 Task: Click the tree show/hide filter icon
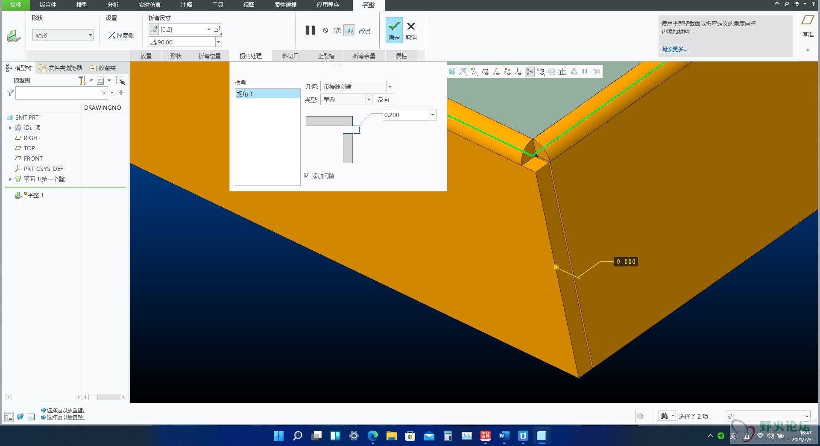[x=120, y=80]
